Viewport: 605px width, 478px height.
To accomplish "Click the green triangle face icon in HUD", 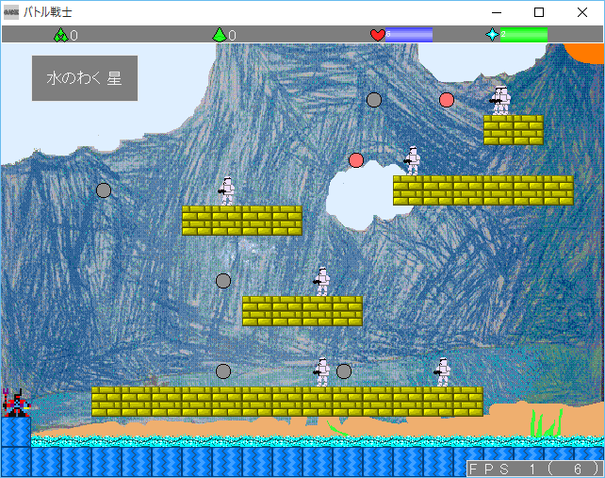I will [60, 35].
